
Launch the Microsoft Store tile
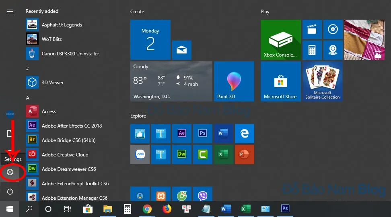pos(281,81)
